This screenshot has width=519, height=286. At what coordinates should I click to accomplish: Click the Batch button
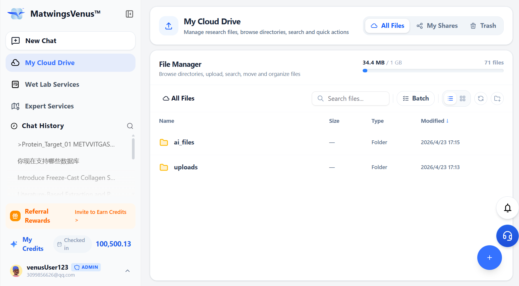416,98
